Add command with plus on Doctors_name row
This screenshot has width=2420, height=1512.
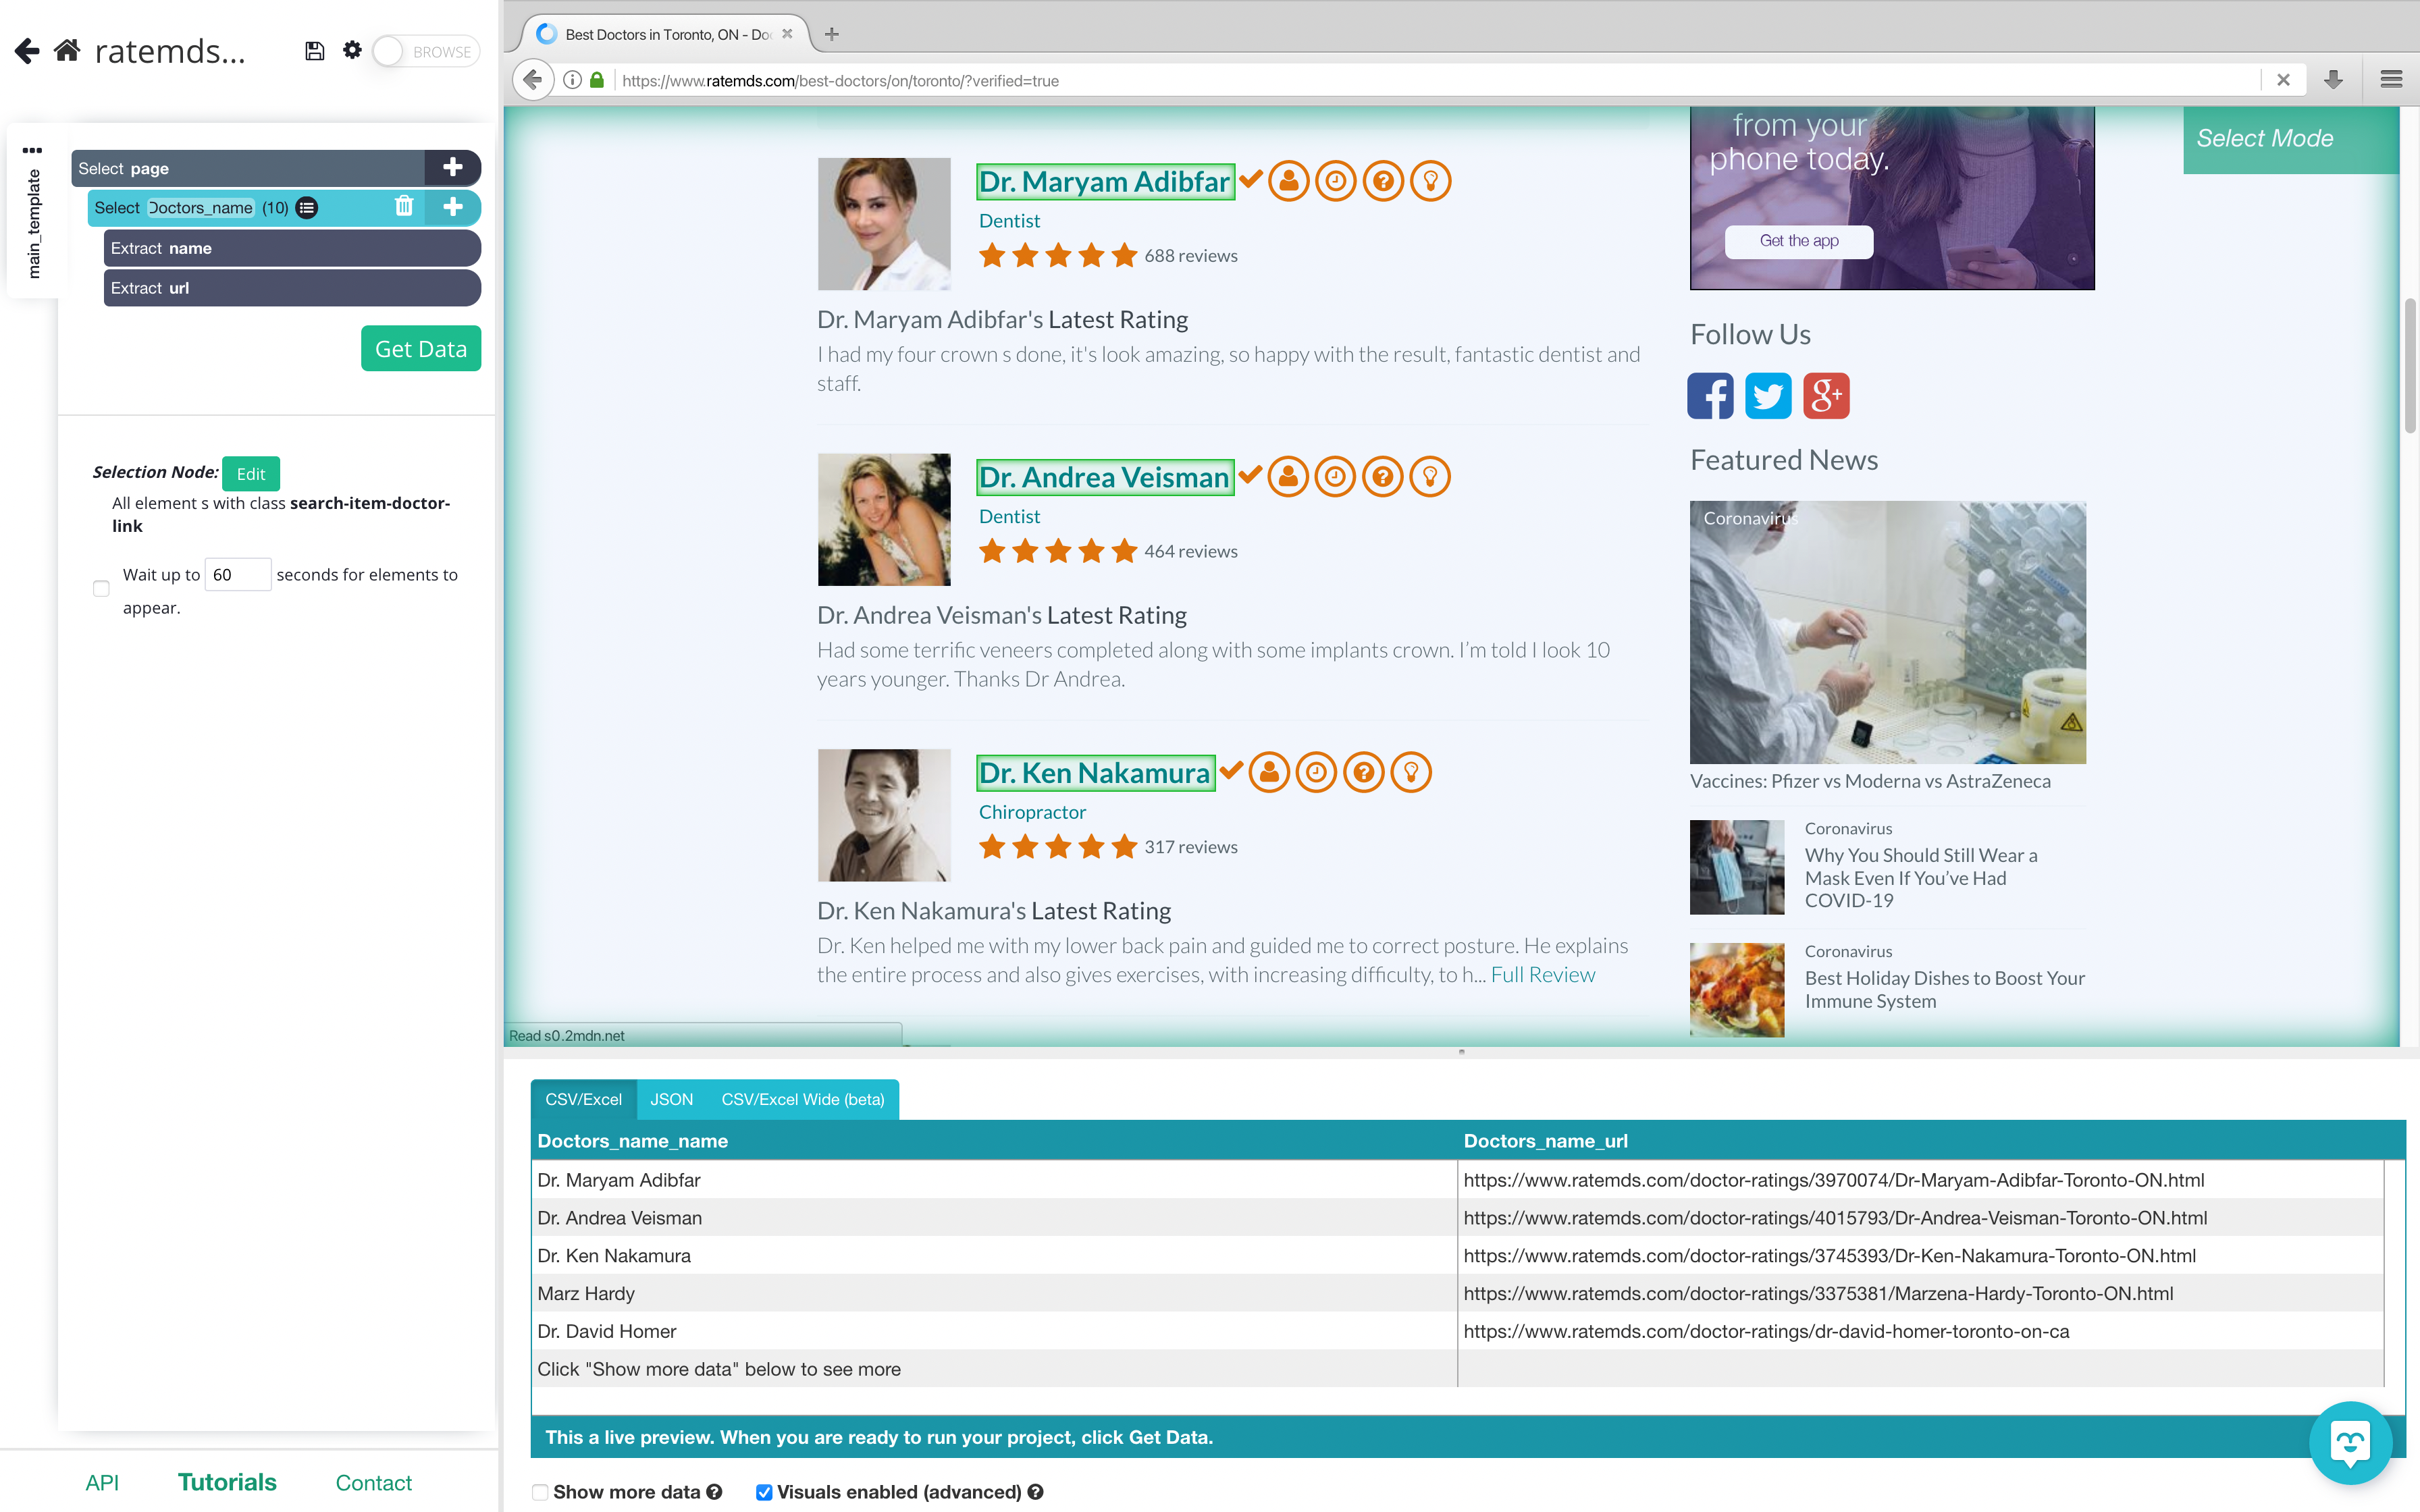[x=452, y=207]
